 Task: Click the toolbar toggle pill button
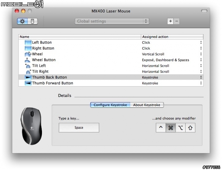tap(204, 11)
